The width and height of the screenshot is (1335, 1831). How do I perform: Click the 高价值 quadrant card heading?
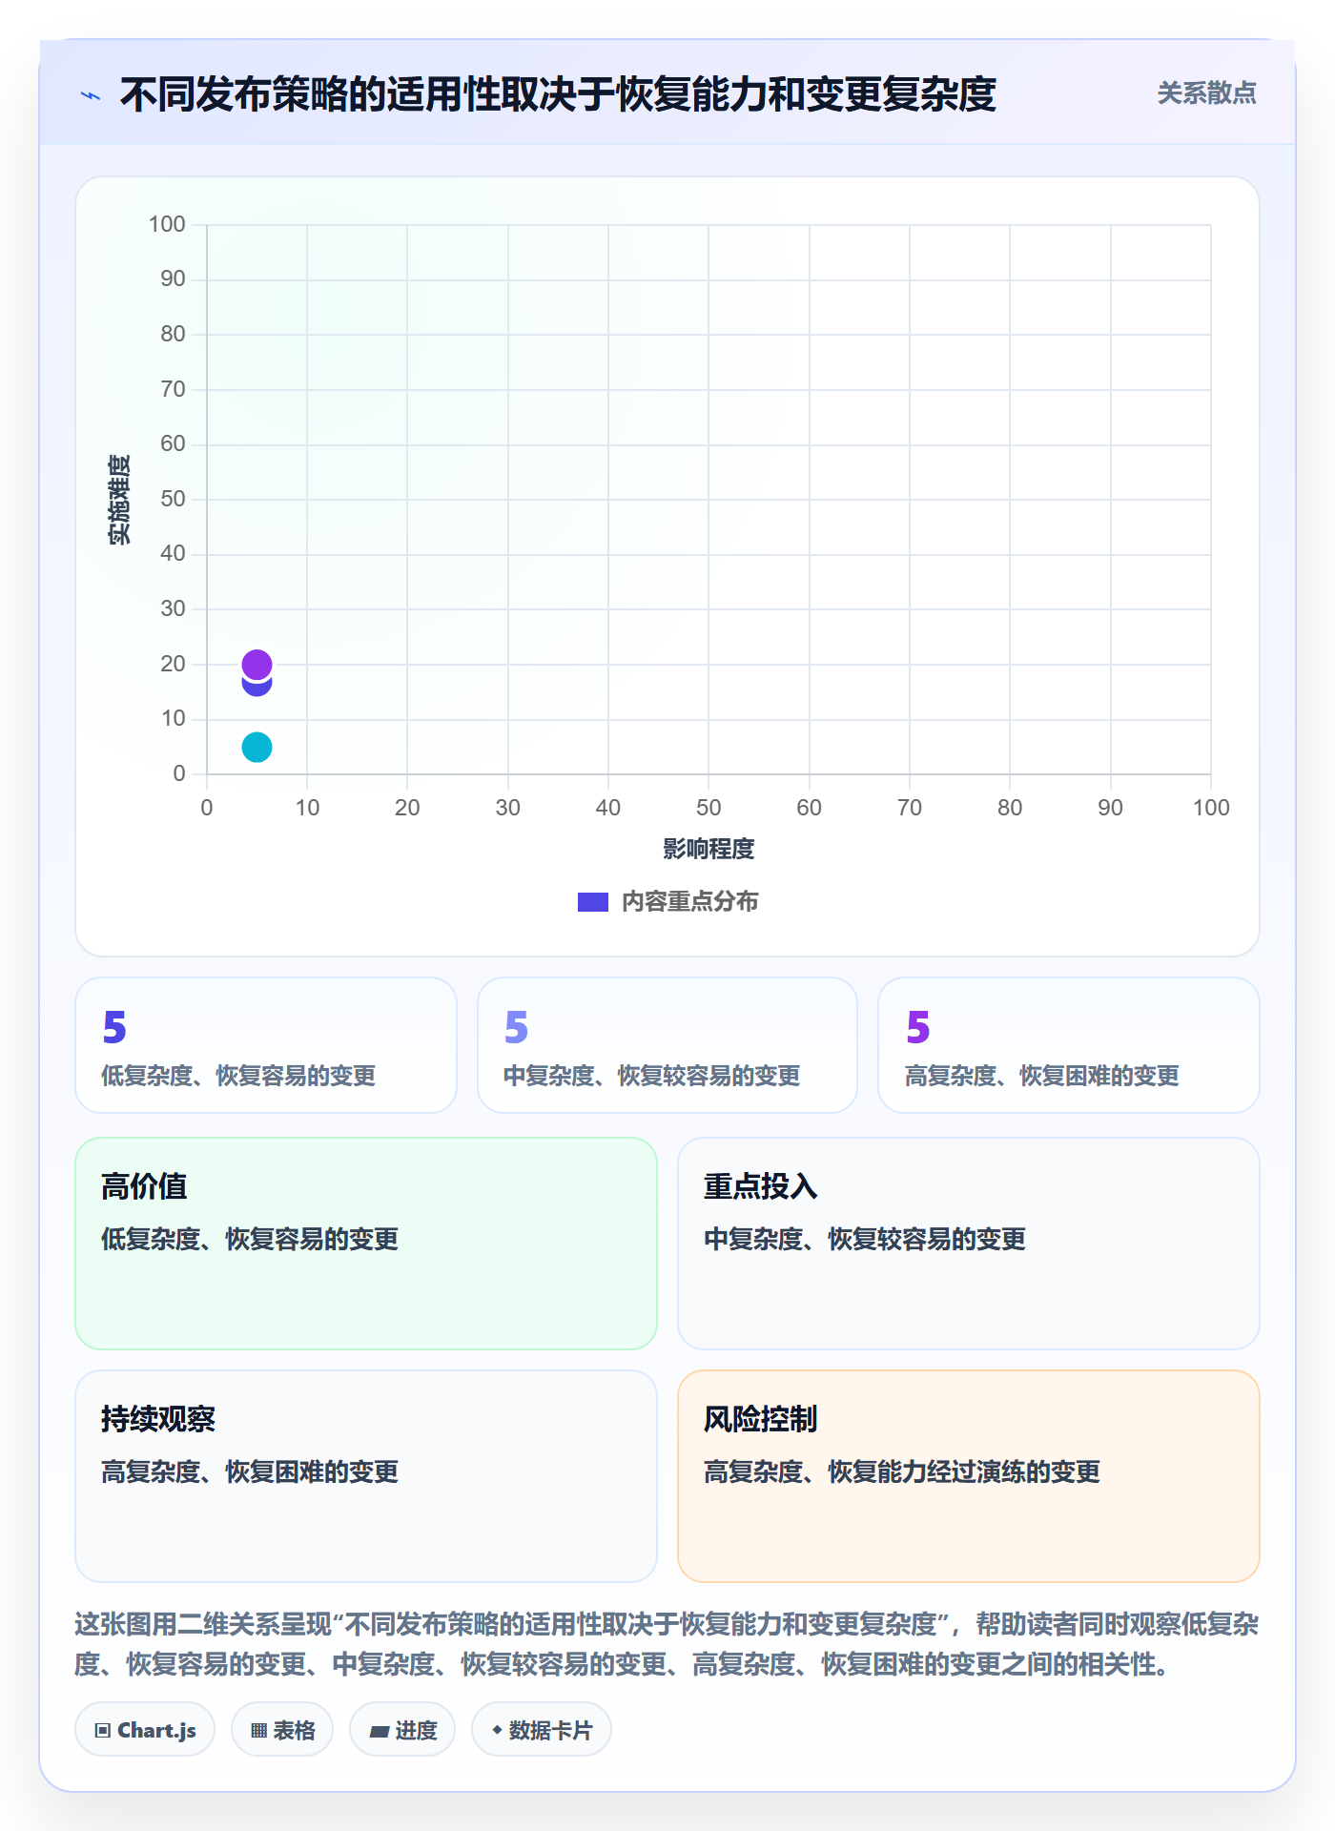(x=144, y=1186)
